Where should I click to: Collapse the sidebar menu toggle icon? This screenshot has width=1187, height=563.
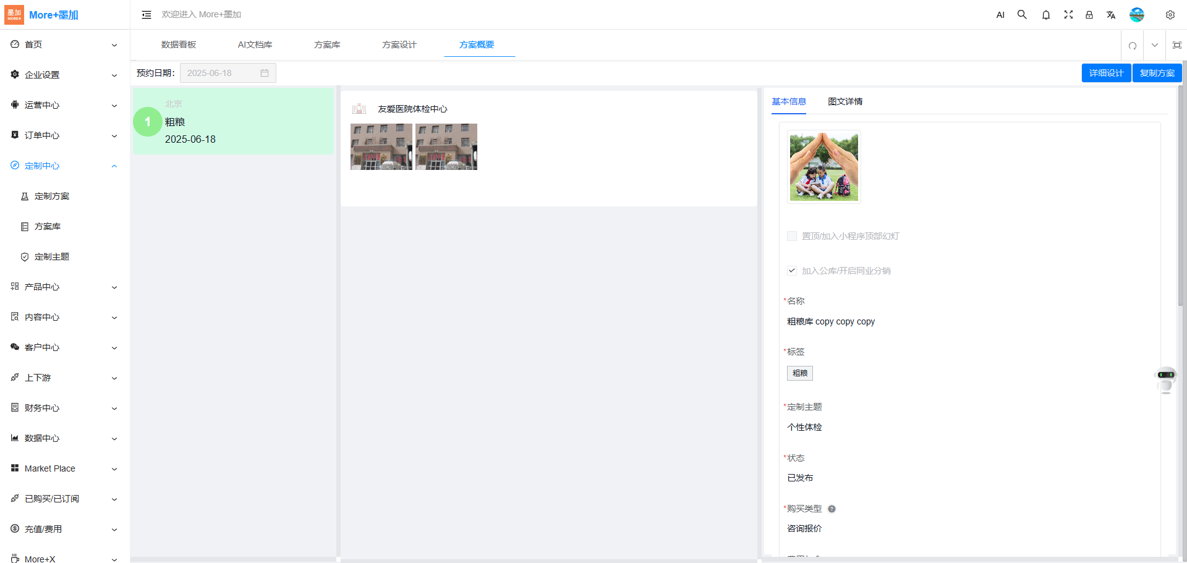tap(147, 15)
